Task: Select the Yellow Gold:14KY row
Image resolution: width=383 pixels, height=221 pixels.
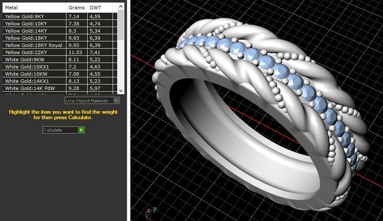Action: pyautogui.click(x=60, y=31)
